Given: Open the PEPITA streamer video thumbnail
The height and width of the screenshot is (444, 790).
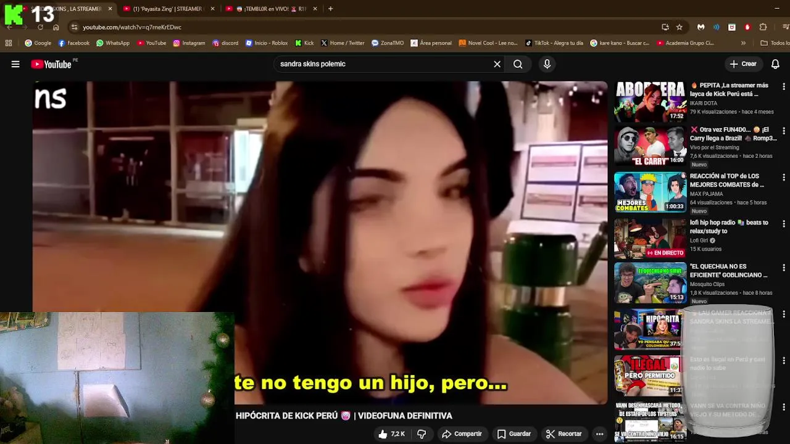Looking at the screenshot, I should pos(650,102).
